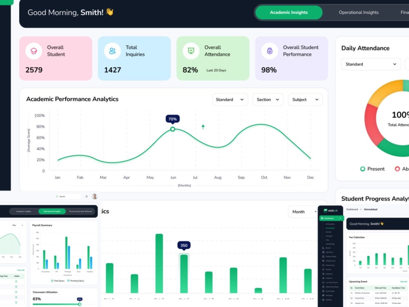Open the large Operational Insights tab
409x307 pixels.
[359, 12]
